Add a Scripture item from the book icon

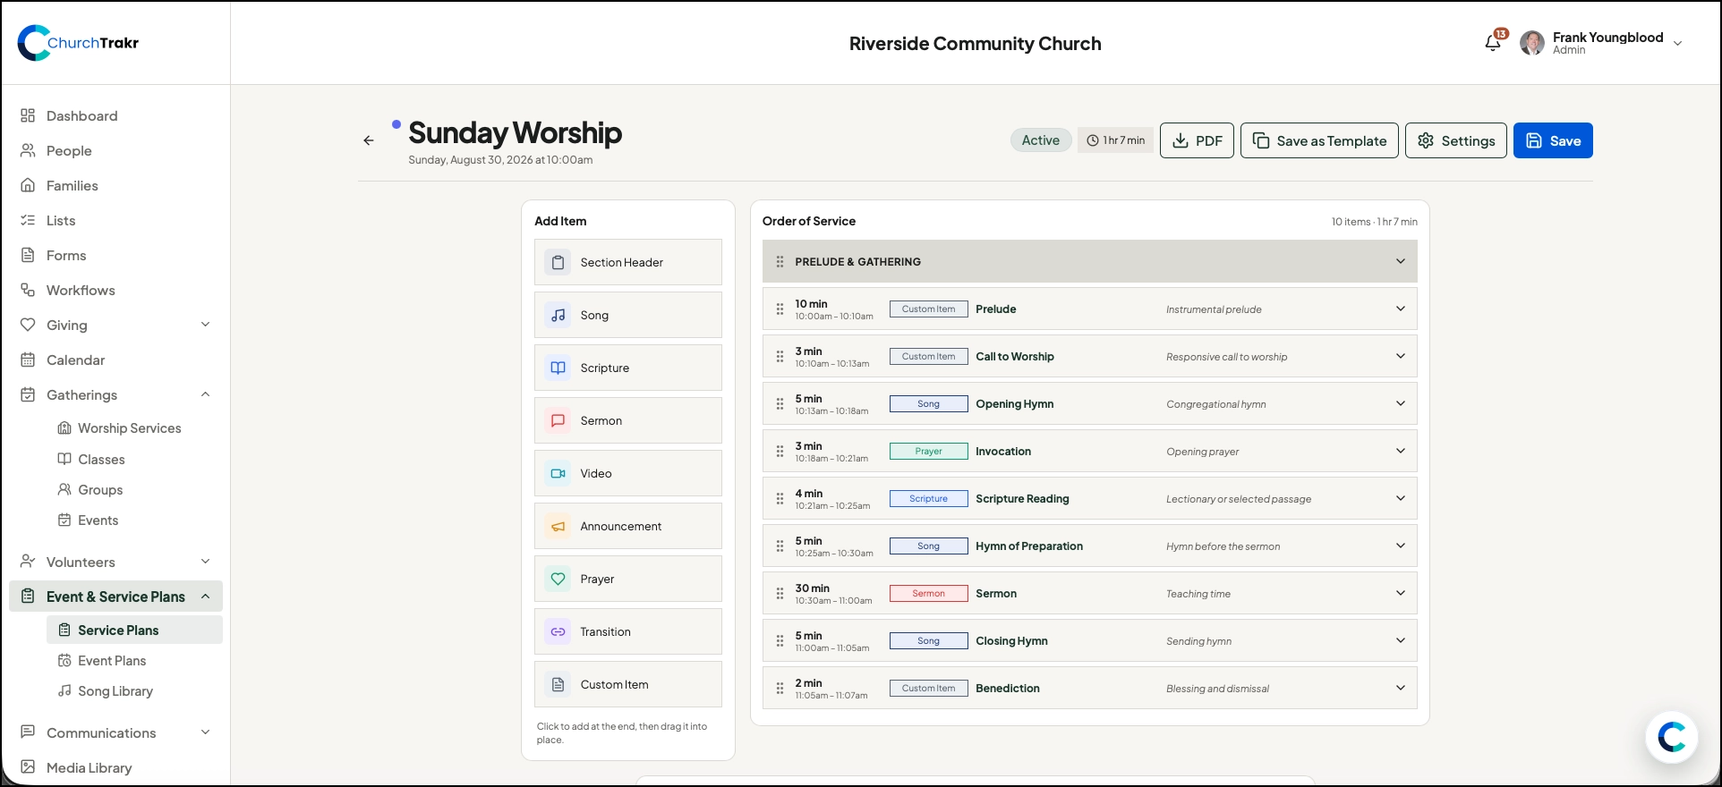click(x=558, y=368)
